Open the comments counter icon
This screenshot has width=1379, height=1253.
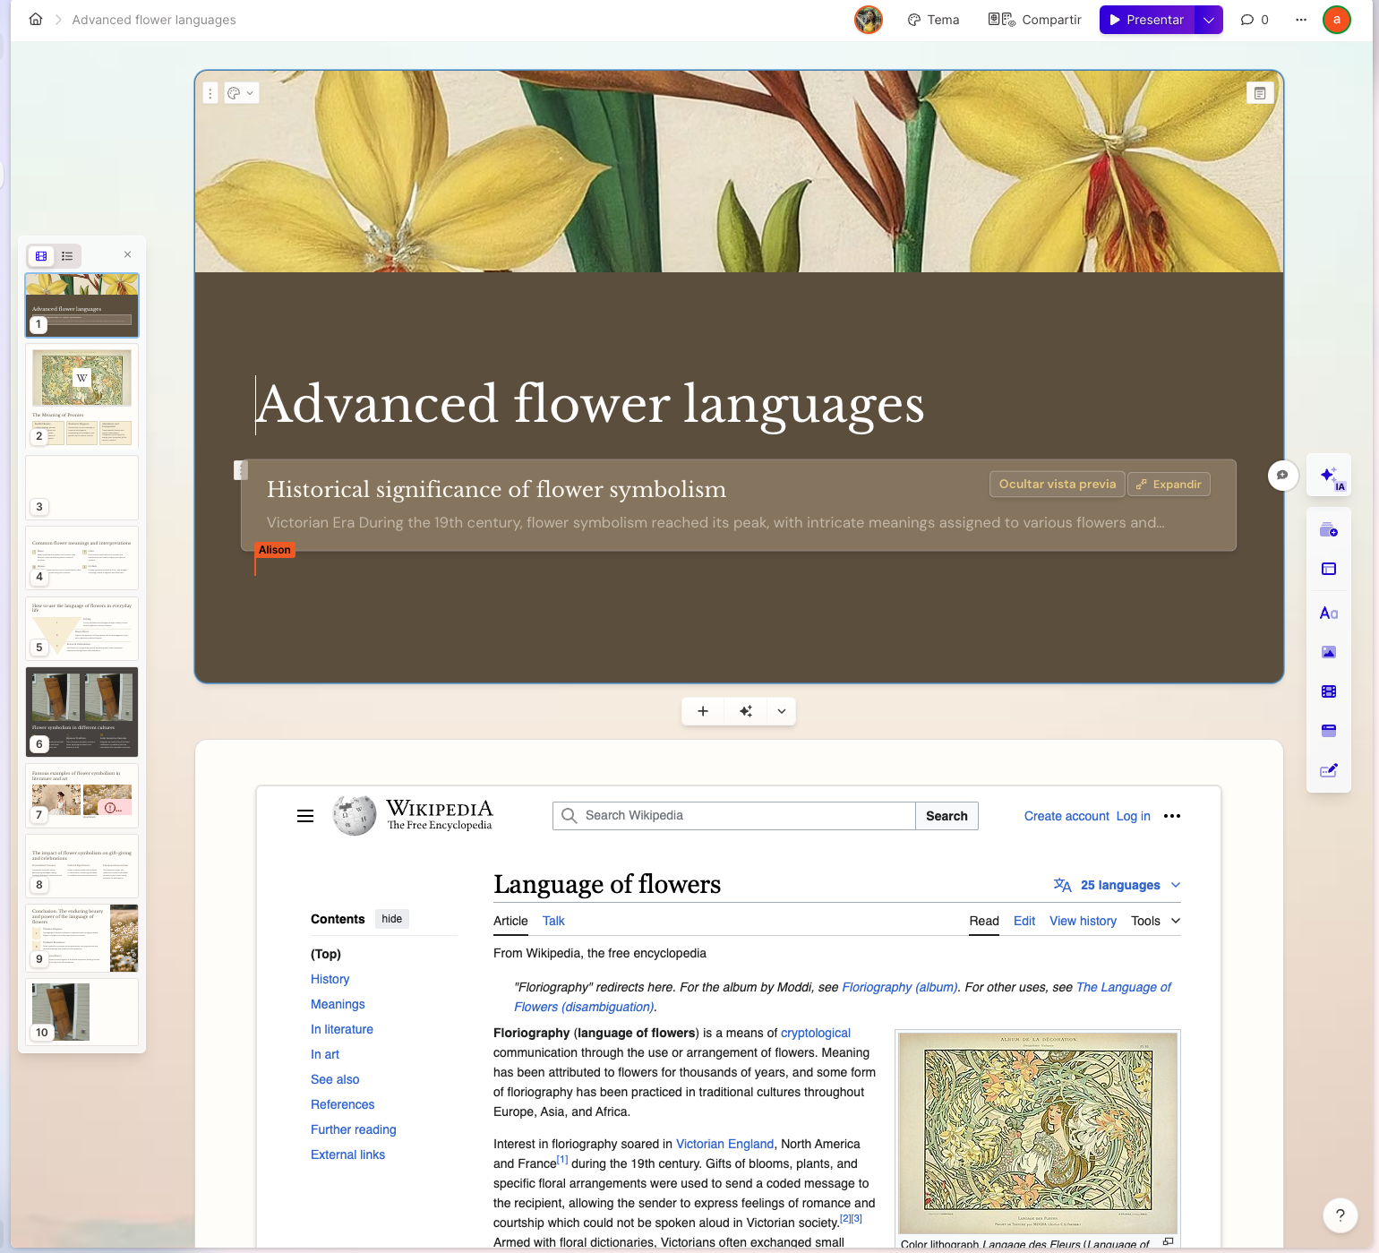(1255, 20)
